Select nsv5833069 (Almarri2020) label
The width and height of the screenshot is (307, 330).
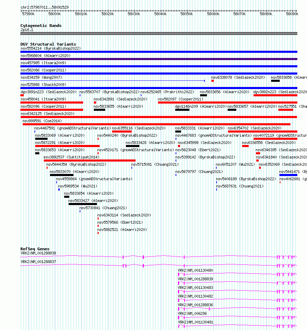(60, 135)
